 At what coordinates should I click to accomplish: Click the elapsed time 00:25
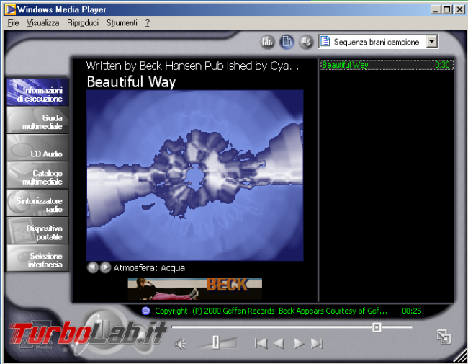(412, 311)
